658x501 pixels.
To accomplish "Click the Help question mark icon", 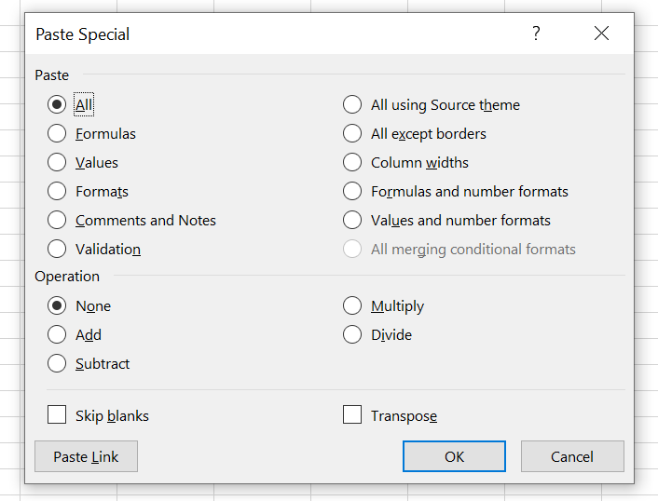I will pyautogui.click(x=536, y=34).
